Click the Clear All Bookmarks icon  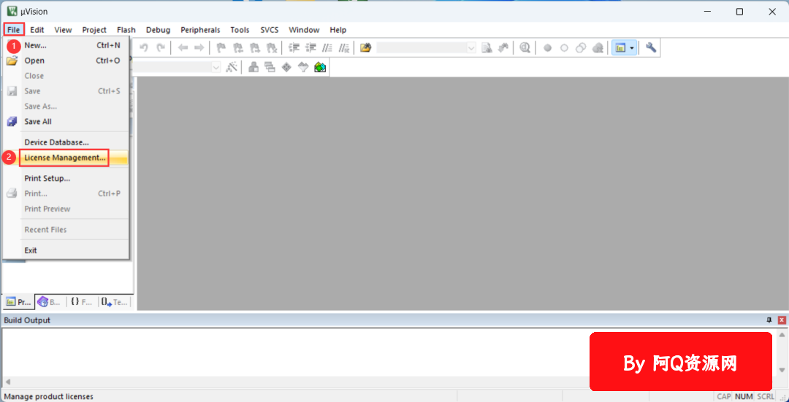point(272,47)
